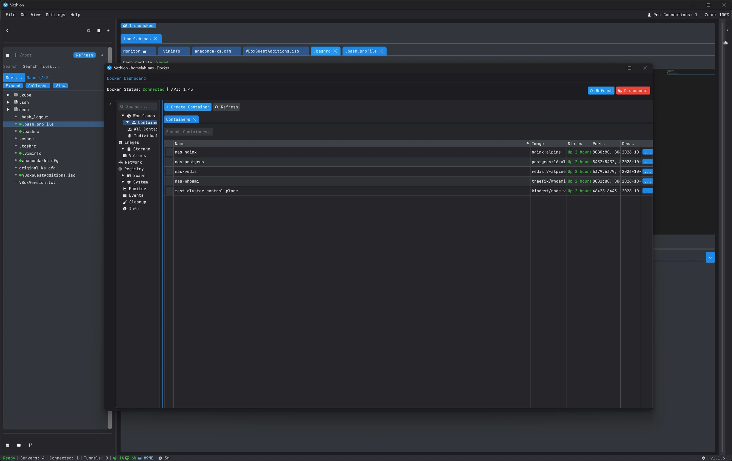
Task: Click the file panel reload icon
Action: (x=88, y=31)
